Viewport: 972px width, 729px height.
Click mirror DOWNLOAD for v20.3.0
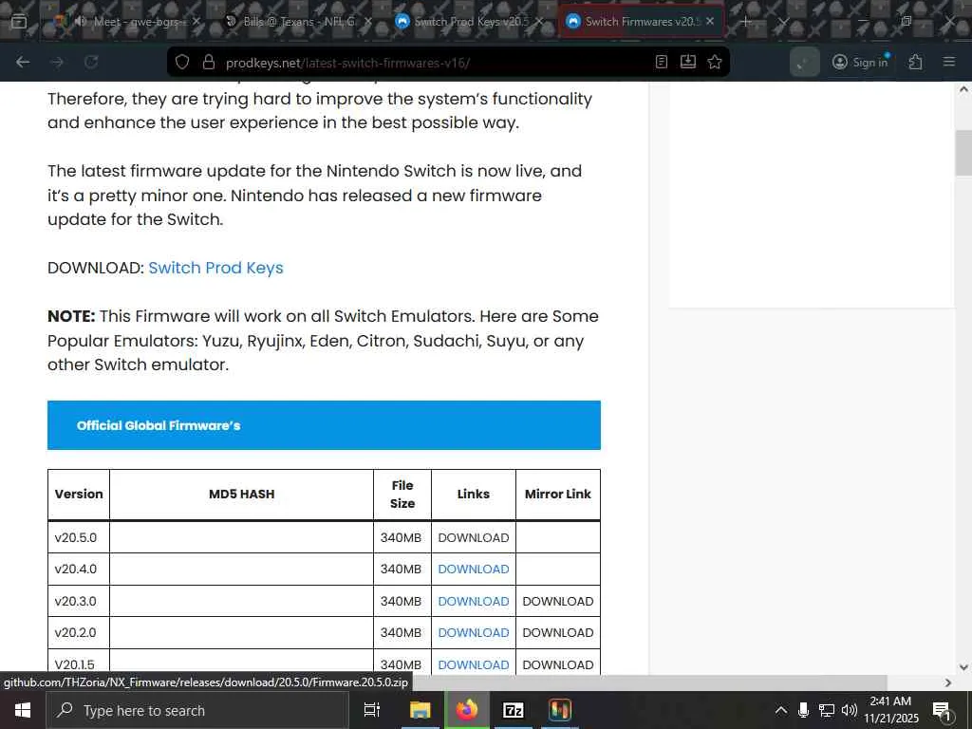[558, 601]
